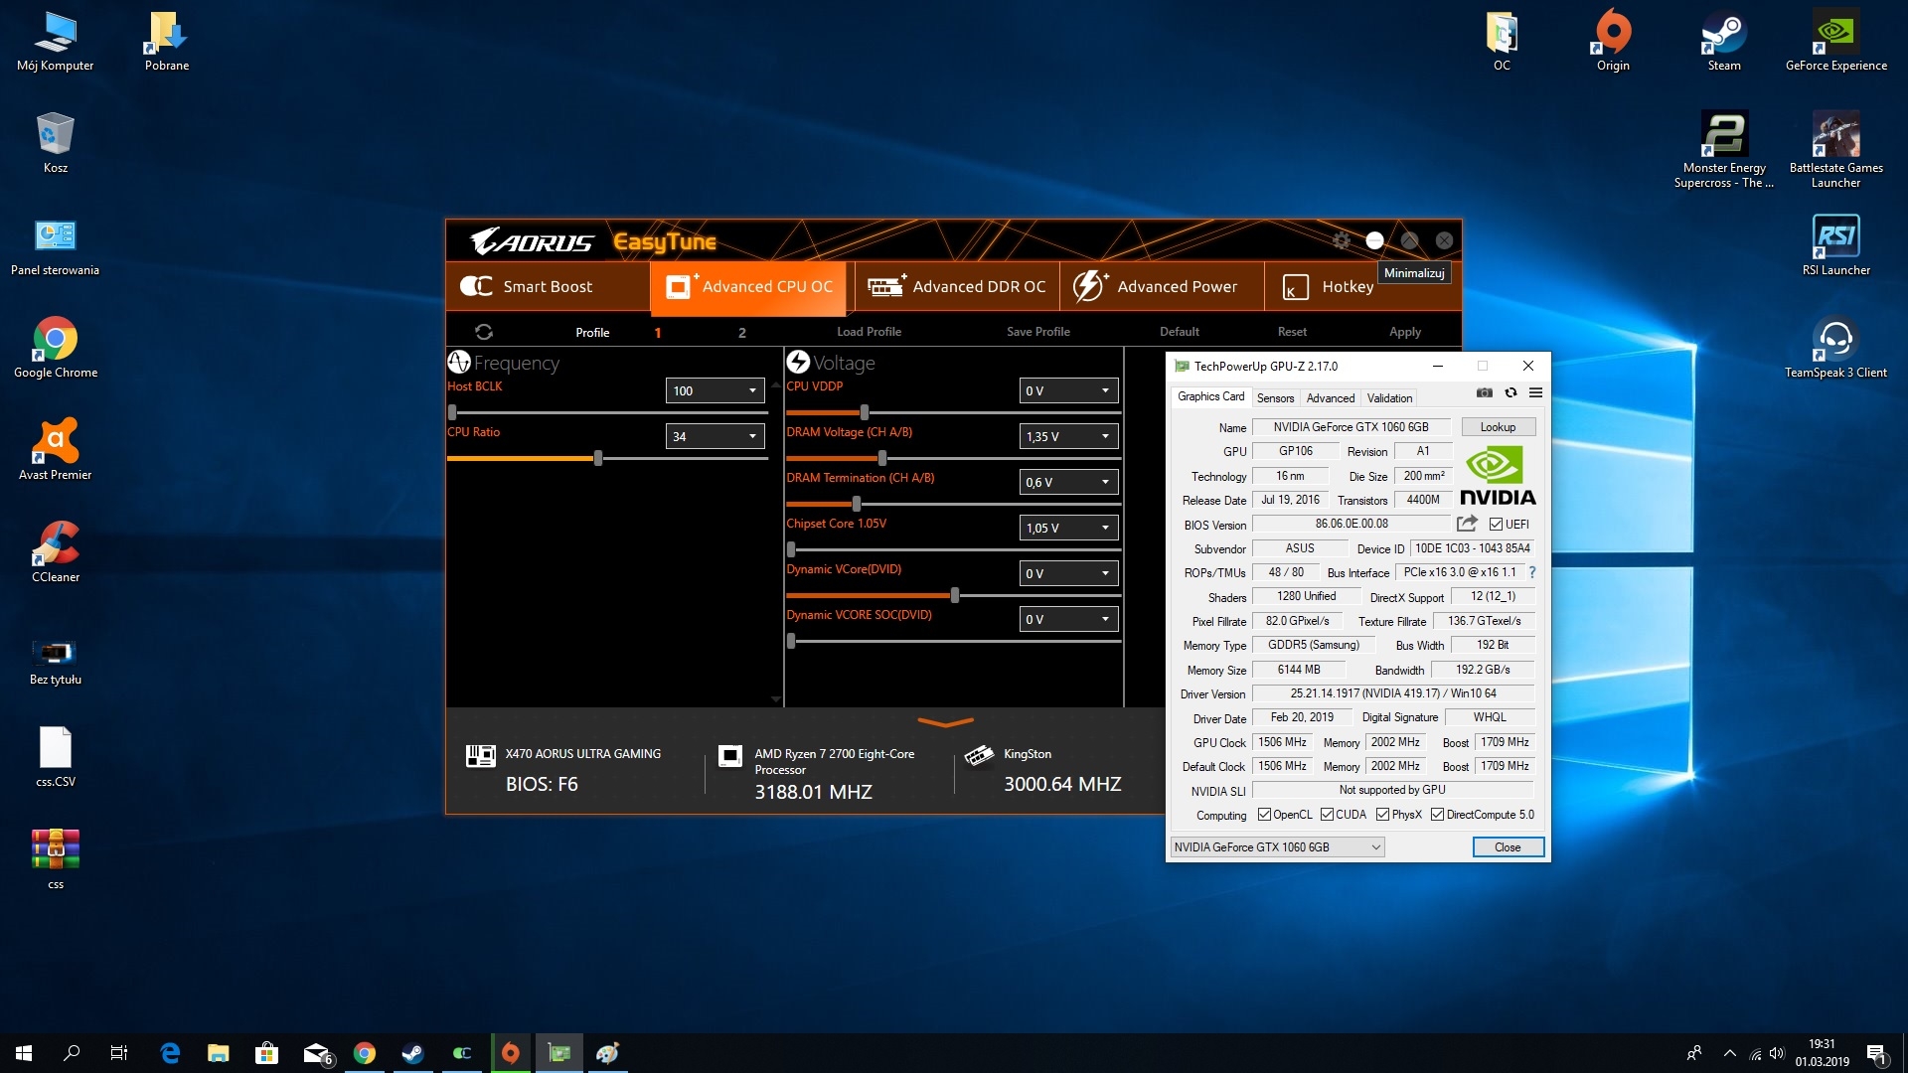Click the BIOS share/export arrow icon in GPU-Z

pos(1467,524)
